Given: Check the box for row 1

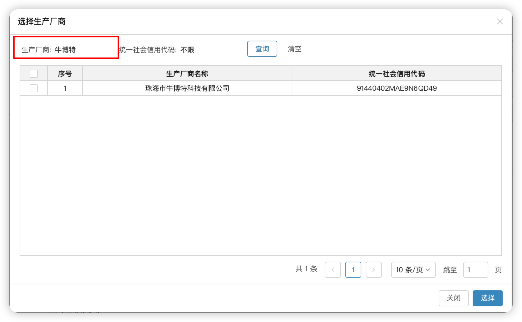Looking at the screenshot, I should coord(34,88).
